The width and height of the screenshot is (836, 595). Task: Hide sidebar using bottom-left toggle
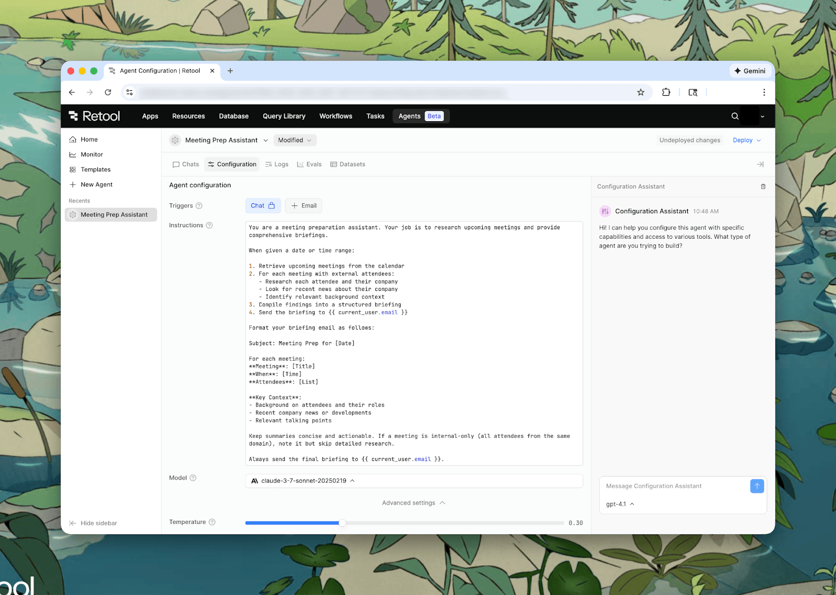tap(94, 523)
